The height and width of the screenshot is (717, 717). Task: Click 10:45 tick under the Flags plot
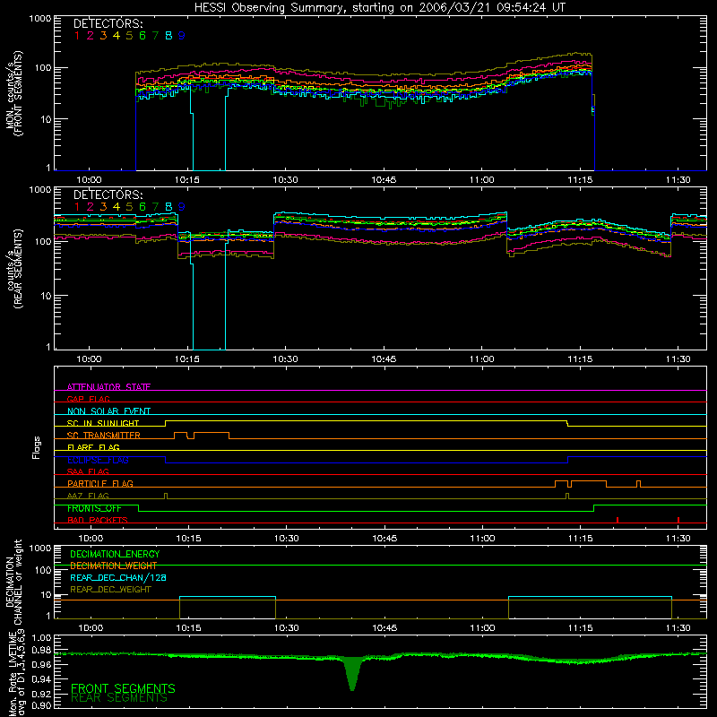[x=384, y=539]
